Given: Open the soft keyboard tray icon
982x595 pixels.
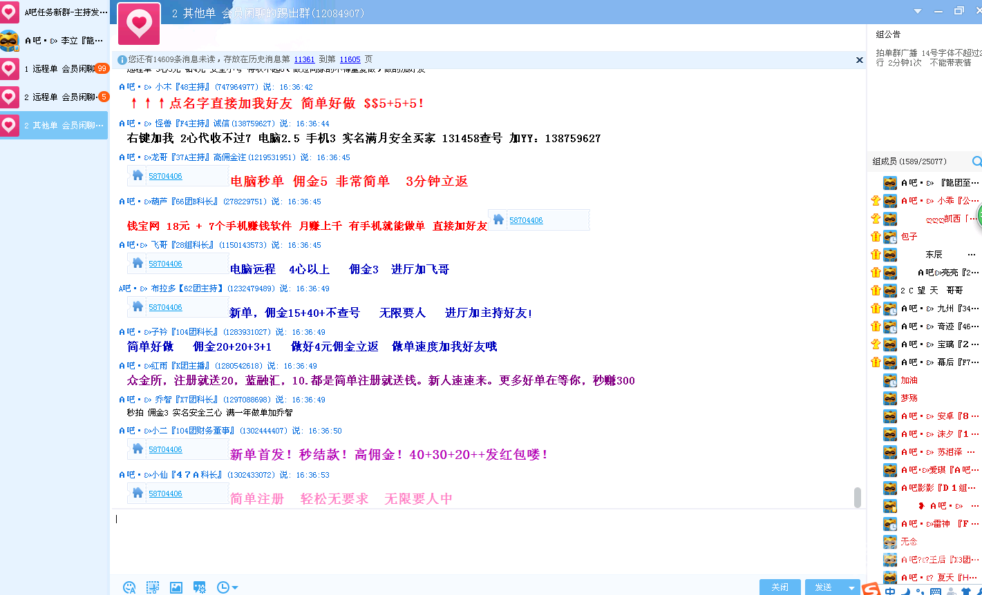Looking at the screenshot, I should pos(935,590).
